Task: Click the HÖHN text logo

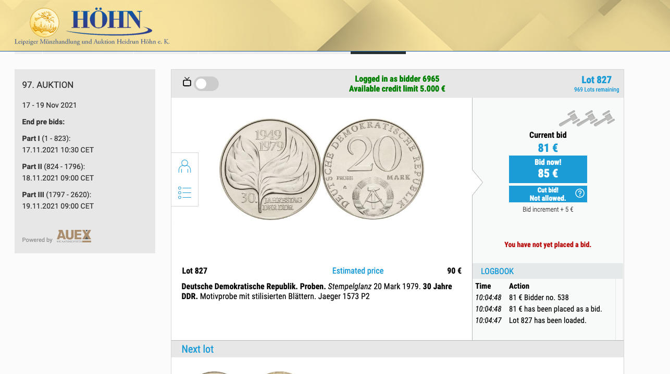Action: (107, 21)
